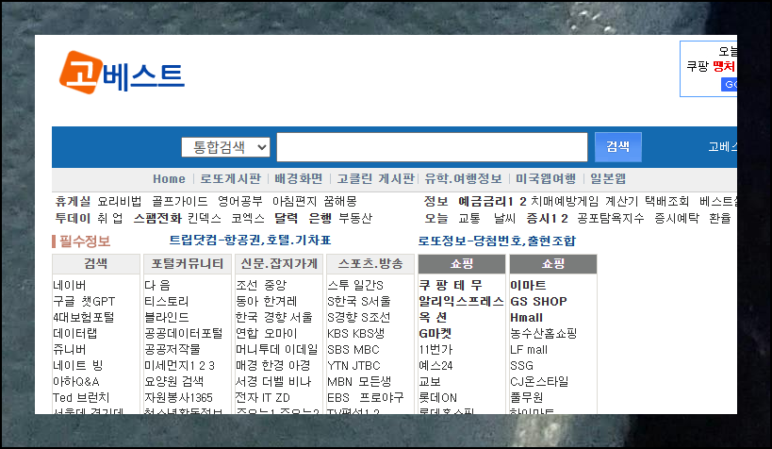Click the 프로야구 link
Image resolution: width=772 pixels, height=449 pixels.
(x=382, y=397)
